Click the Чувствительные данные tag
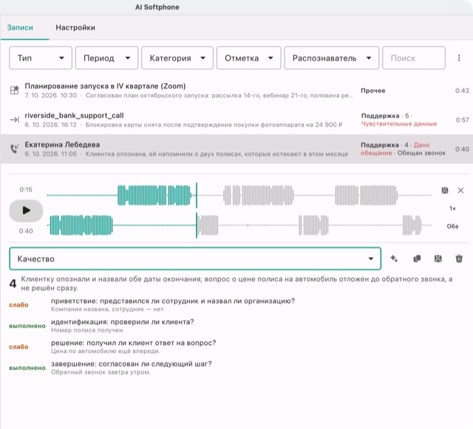This screenshot has height=429, width=473. tap(399, 124)
